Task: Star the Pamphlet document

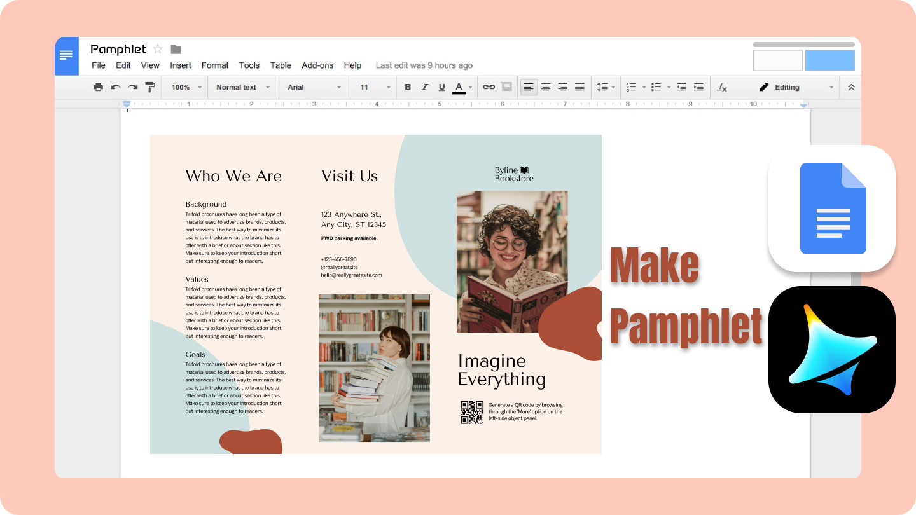Action: tap(157, 49)
